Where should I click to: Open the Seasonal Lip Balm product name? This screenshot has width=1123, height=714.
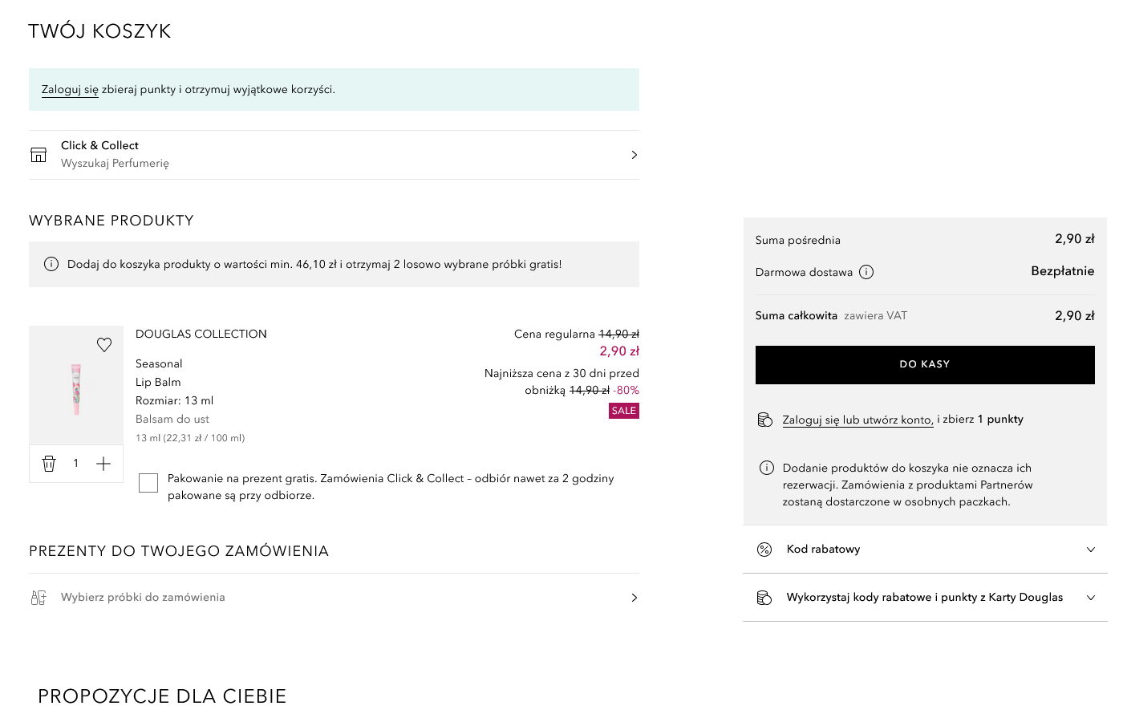click(159, 373)
